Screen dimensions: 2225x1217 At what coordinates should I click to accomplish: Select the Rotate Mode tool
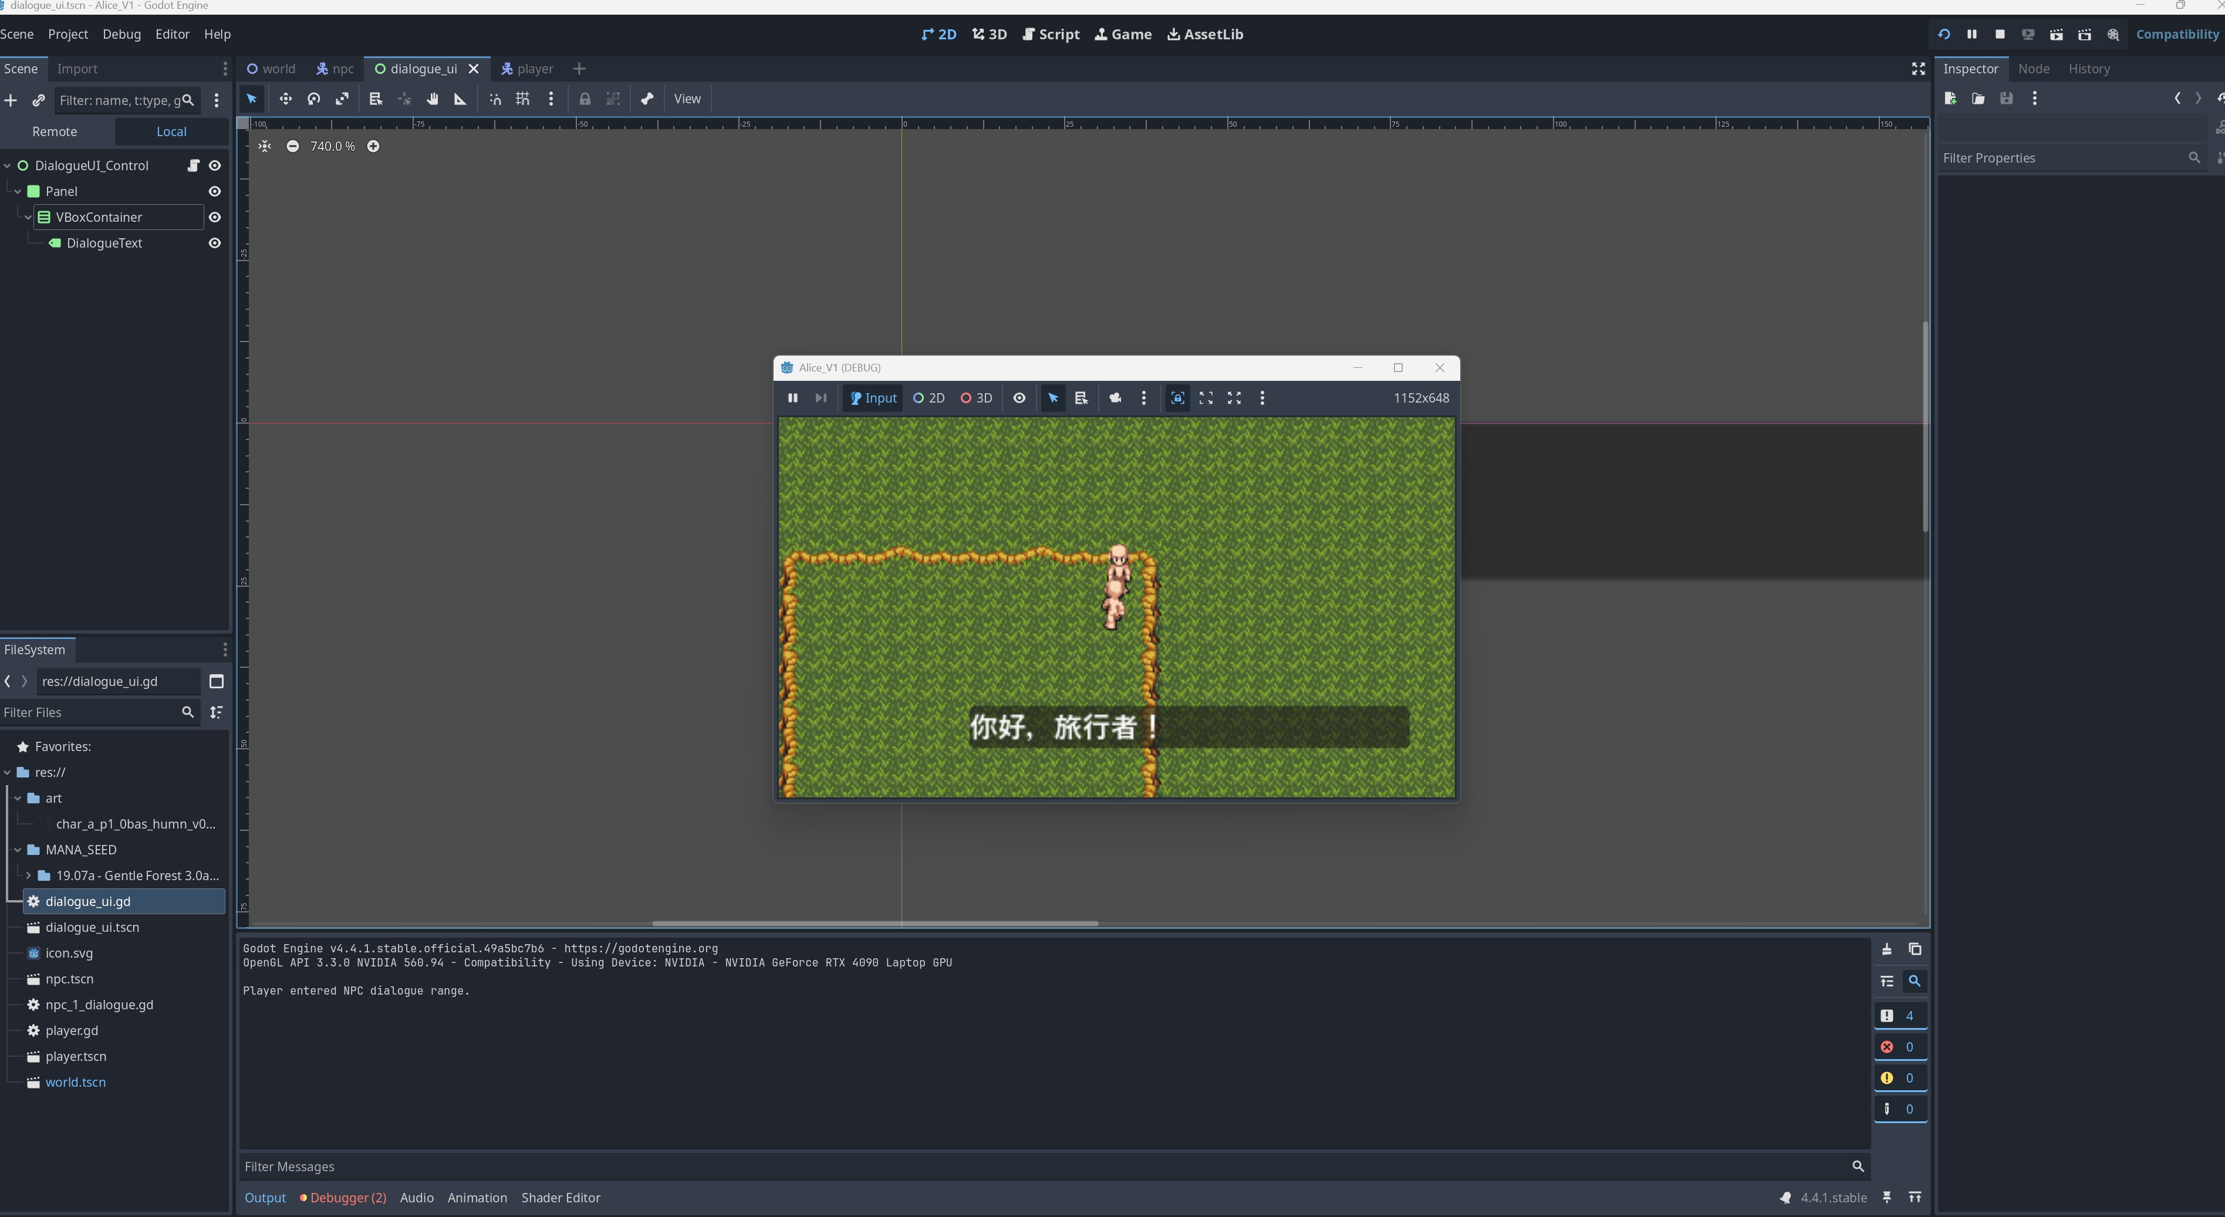point(313,99)
